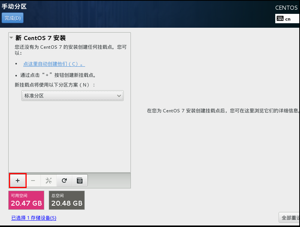300x227 pixels.
Task: Click the 手动分区 page title
Action: point(14,6)
